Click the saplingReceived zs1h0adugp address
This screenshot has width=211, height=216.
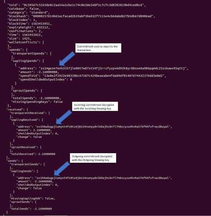pos(103,127)
